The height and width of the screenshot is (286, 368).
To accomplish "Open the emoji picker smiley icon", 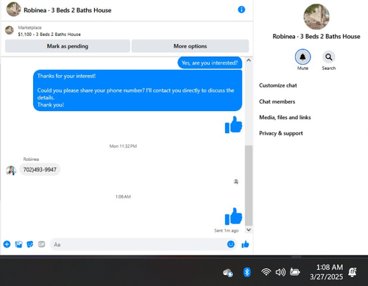I will 230,244.
